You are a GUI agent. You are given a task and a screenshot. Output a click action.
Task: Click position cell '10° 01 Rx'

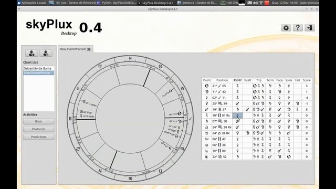coord(222,115)
